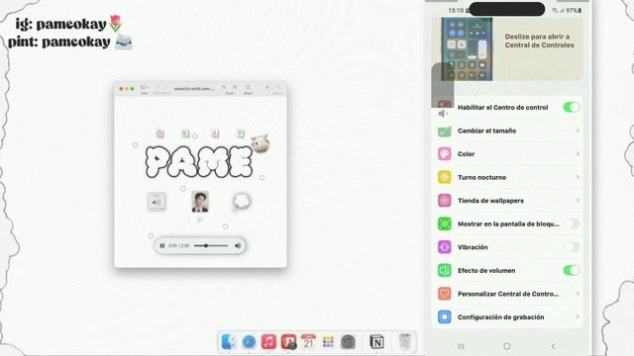Tap the purple Vibración icon
Image resolution: width=634 pixels, height=356 pixels.
445,247
